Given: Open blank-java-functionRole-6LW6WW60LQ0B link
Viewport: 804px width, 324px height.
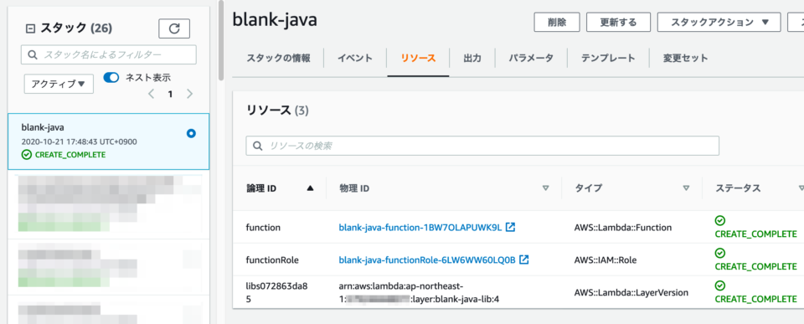Looking at the screenshot, I should tap(426, 260).
